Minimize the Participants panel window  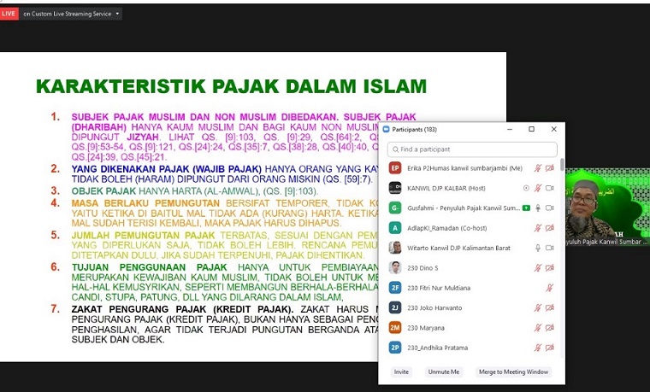click(x=509, y=129)
